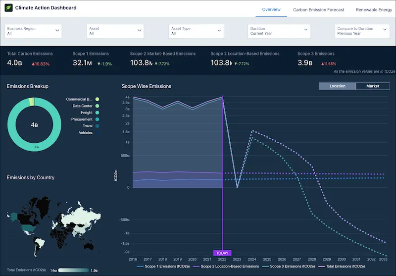This screenshot has height=276, width=396.
Task: Switch chart to Market view
Action: coord(373,86)
